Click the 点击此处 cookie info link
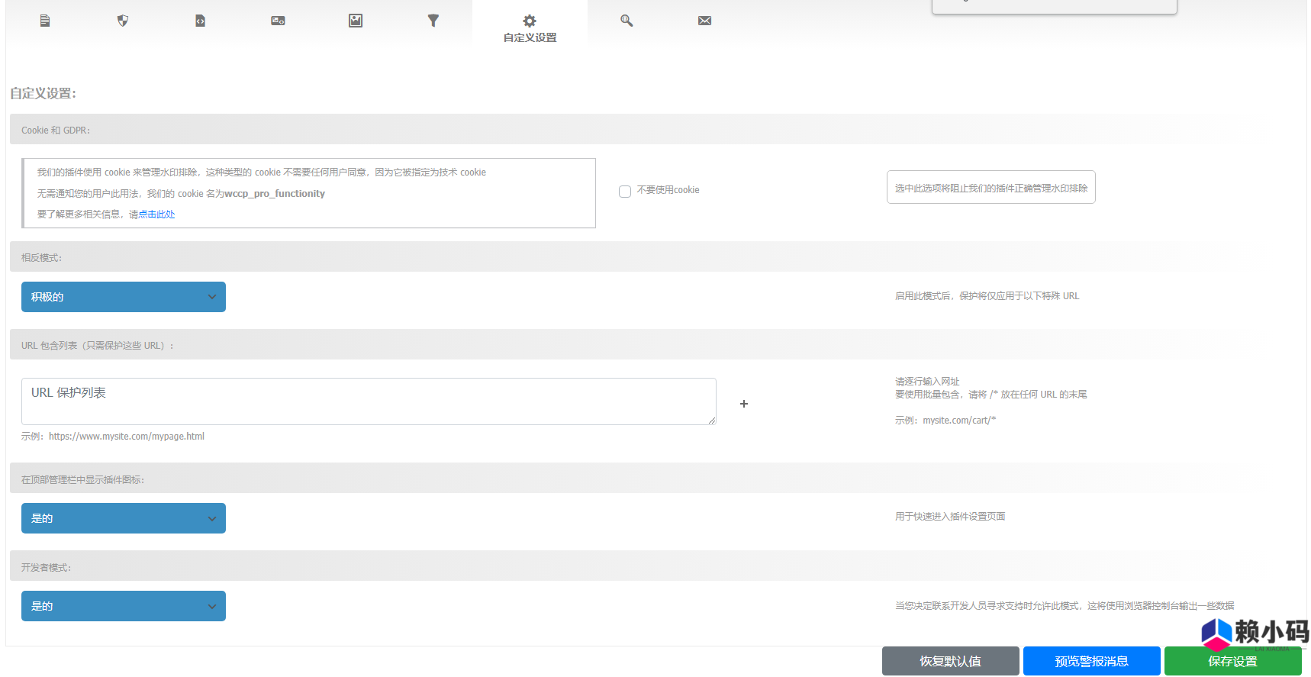1311x677 pixels. tap(156, 214)
